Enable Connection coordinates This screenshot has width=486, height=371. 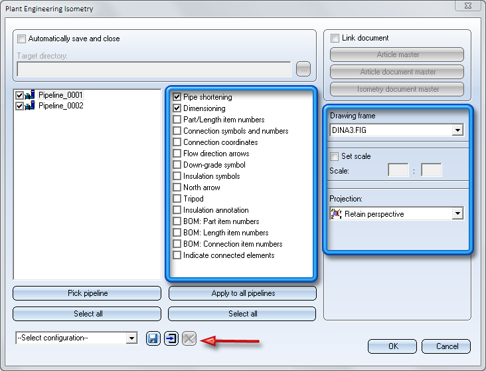pos(177,142)
